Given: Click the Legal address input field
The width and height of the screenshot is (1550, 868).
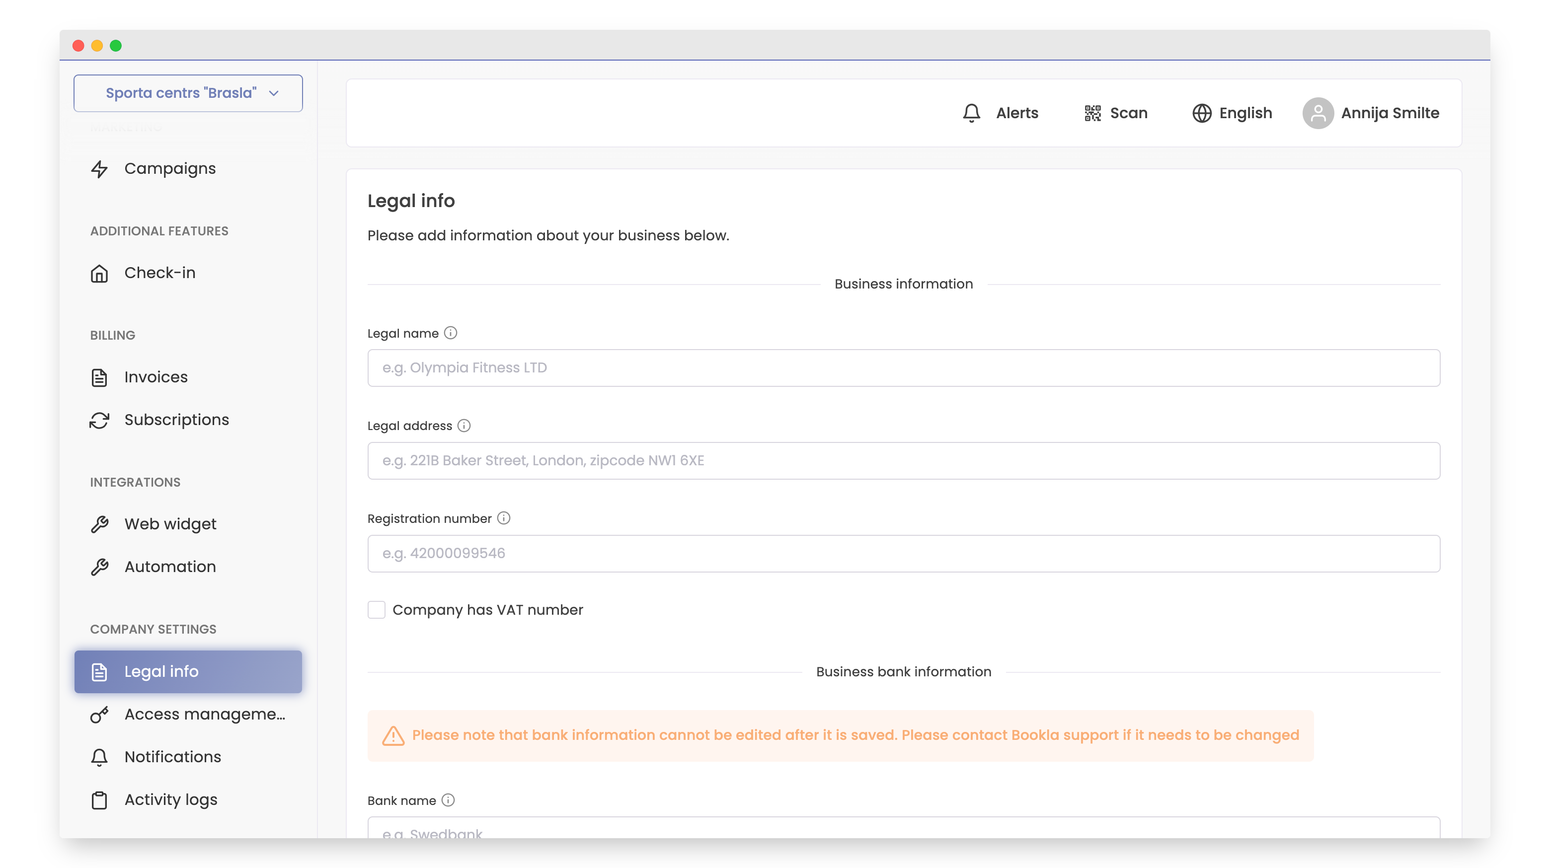Looking at the screenshot, I should [x=904, y=460].
